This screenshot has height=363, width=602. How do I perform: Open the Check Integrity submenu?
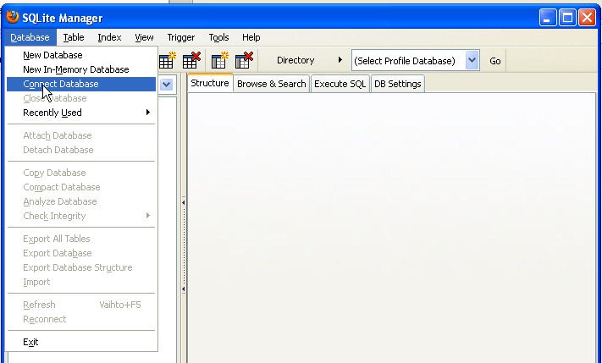(x=81, y=216)
